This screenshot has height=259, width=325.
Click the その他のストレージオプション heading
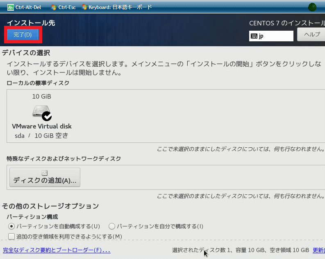coord(50,206)
